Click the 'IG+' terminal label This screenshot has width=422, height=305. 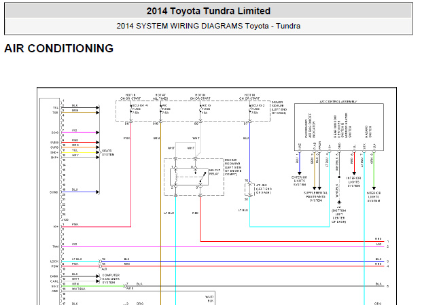coord(56,227)
